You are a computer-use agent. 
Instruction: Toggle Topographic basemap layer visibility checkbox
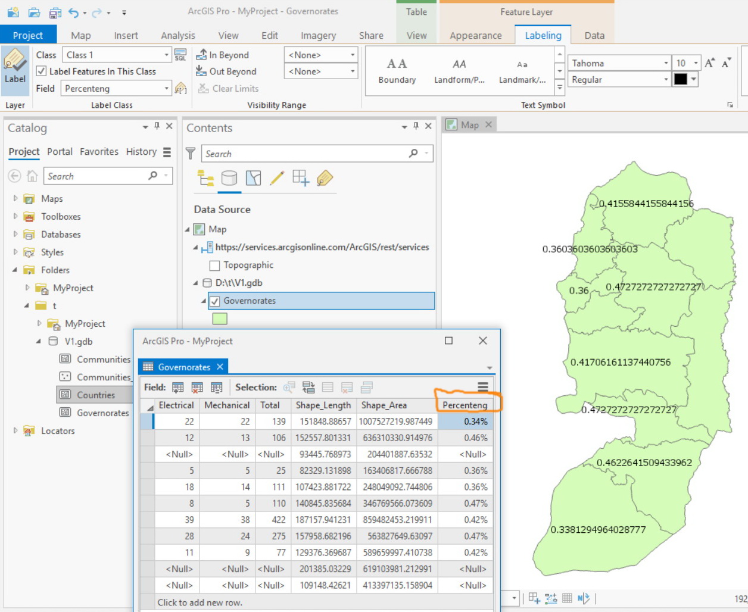click(215, 266)
